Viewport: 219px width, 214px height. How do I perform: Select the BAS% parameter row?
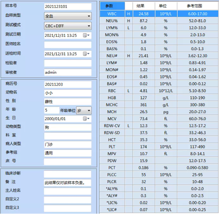point(159,49)
